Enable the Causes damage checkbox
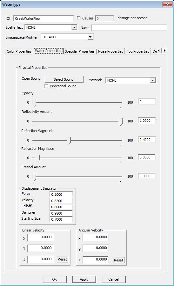 (x=79, y=18)
